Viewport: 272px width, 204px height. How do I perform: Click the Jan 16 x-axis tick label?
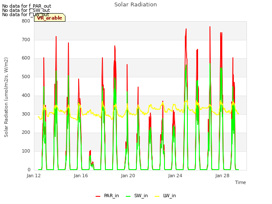(x=81, y=176)
